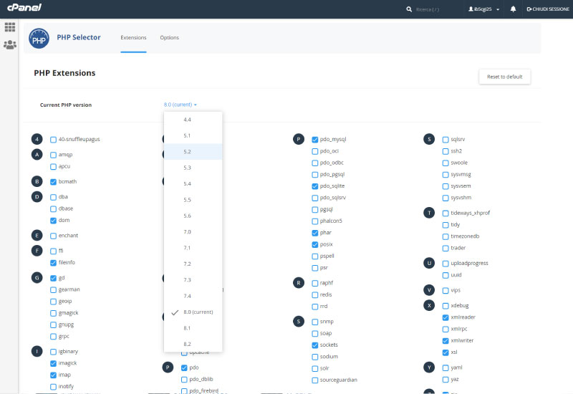Open the user manager icon in sidebar
The image size is (573, 394).
click(x=10, y=44)
